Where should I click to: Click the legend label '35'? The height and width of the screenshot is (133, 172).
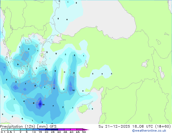pos(65,132)
